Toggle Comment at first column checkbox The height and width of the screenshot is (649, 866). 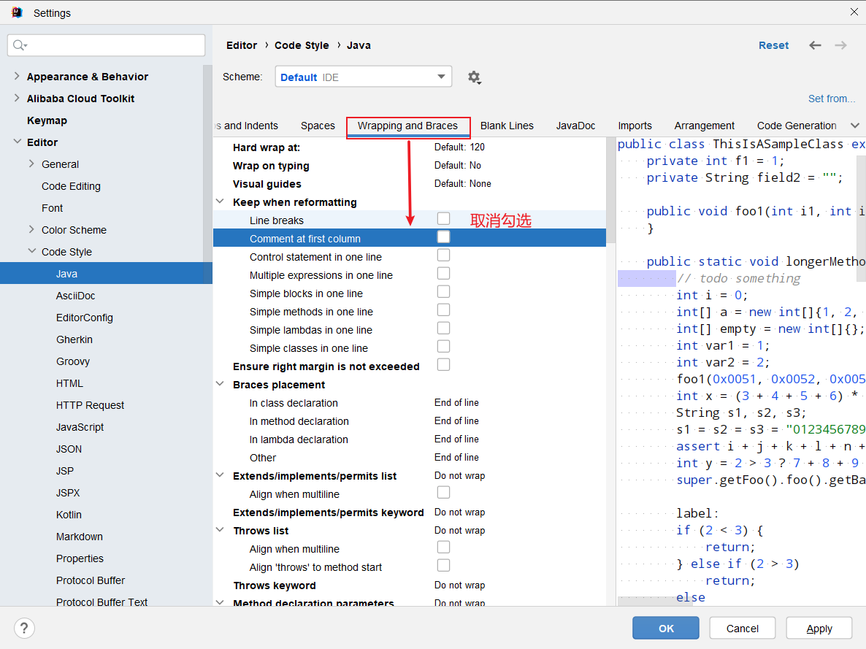(443, 237)
